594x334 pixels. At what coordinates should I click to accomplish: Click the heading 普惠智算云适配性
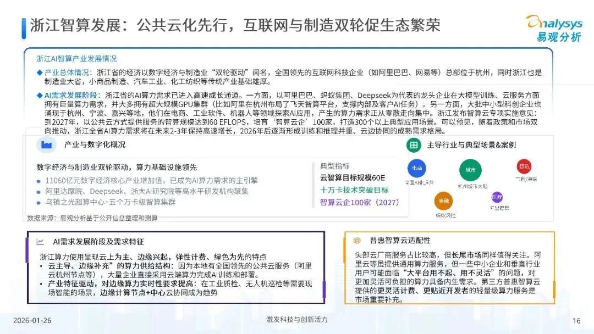[x=400, y=240]
